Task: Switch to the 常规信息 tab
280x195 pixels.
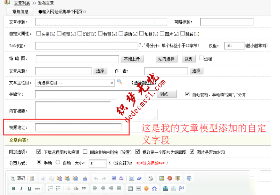Action: [20, 12]
